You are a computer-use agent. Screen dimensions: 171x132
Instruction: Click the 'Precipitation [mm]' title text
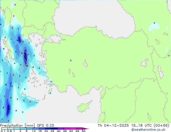[17, 126]
